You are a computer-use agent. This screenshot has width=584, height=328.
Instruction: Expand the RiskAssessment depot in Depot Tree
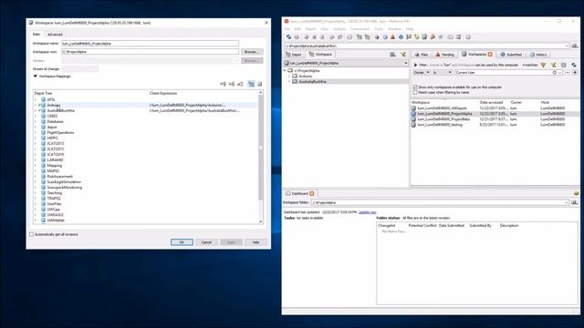(36, 176)
